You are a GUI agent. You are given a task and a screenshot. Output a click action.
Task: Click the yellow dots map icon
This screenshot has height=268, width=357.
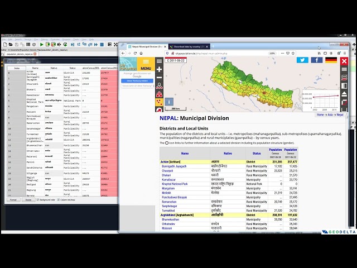[x=159, y=102]
